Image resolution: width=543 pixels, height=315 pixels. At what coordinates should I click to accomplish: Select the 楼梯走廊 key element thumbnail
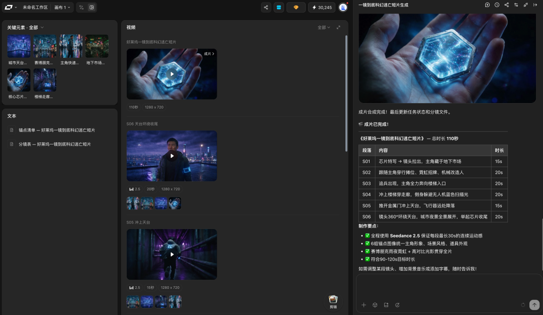point(45,80)
